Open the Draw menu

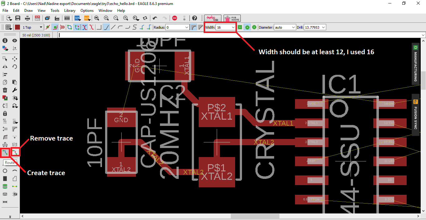pos(28,11)
